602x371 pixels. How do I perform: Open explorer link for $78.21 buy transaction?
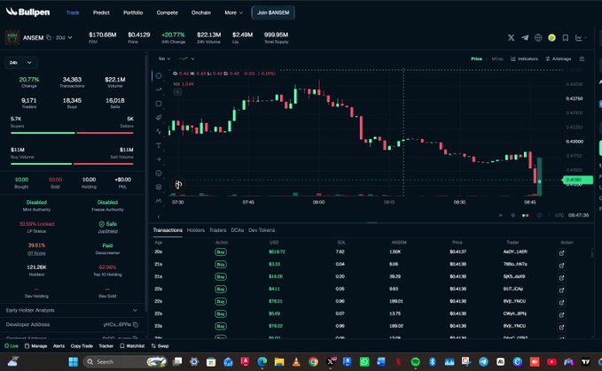[561, 303]
